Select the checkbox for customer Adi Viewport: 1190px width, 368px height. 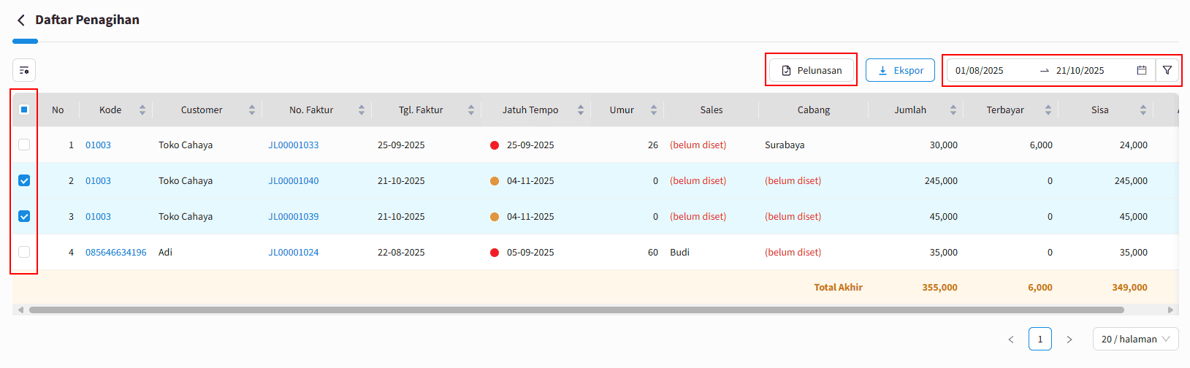tap(24, 252)
